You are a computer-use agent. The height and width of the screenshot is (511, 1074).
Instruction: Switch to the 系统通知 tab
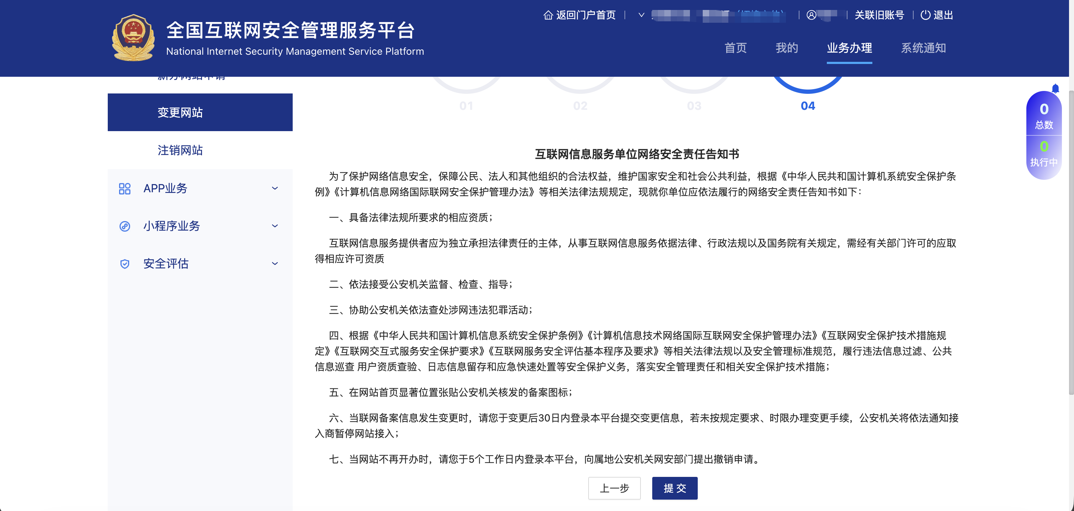point(923,48)
